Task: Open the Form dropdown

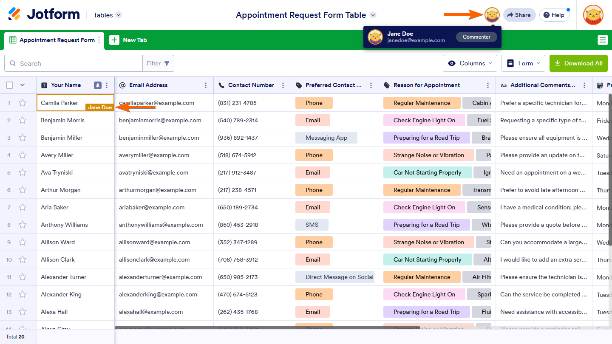Action: click(x=523, y=63)
